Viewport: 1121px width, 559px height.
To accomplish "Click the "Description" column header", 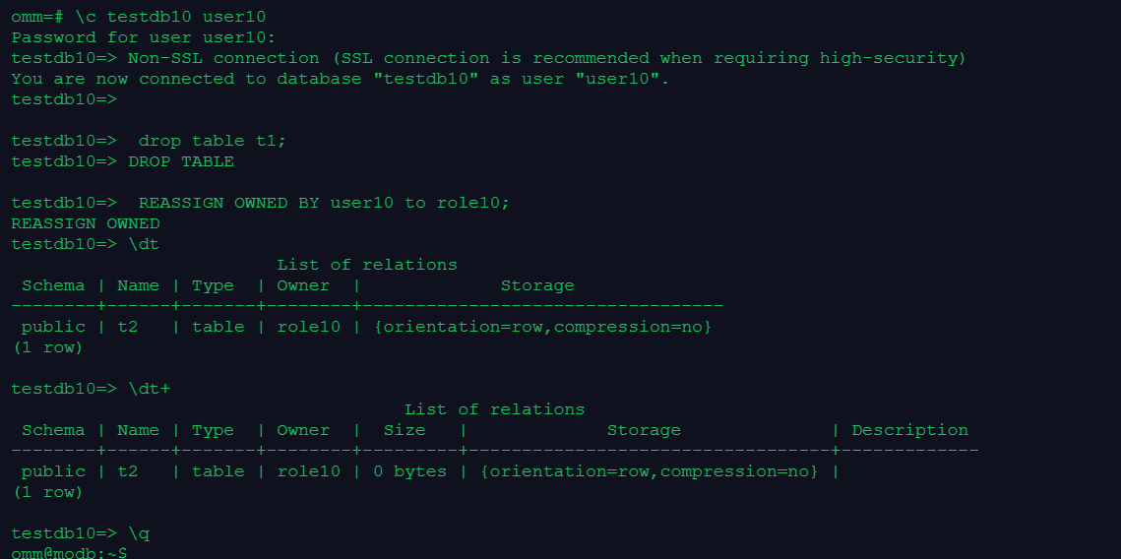I will (x=909, y=430).
